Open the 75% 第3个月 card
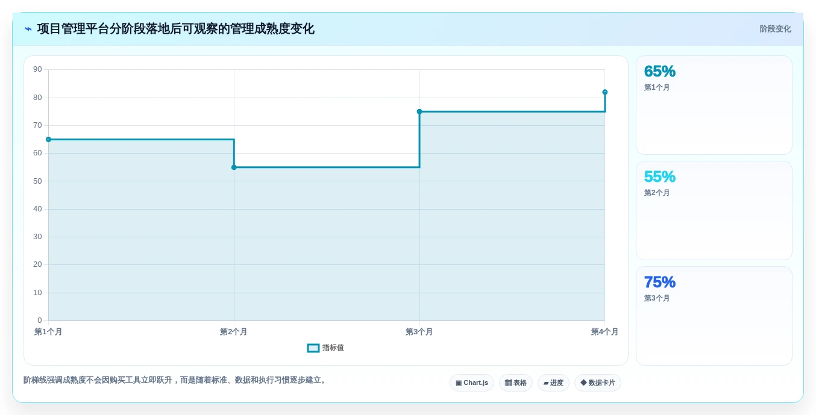This screenshot has width=816, height=415. (714, 316)
